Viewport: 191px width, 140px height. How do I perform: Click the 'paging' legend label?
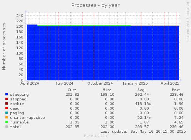point(17,113)
